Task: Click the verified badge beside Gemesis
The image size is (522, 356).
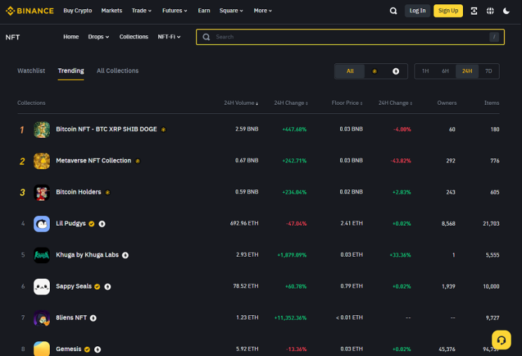Action: pos(87,350)
